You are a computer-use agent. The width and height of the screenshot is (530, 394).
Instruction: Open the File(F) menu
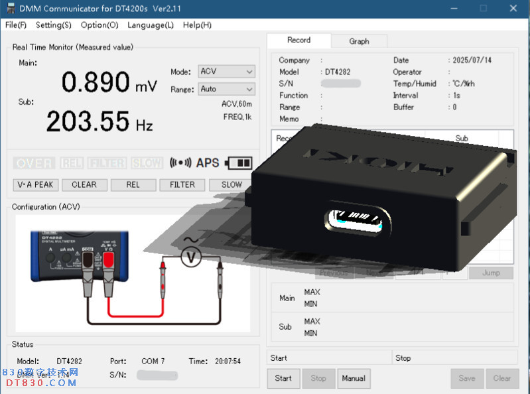point(15,25)
